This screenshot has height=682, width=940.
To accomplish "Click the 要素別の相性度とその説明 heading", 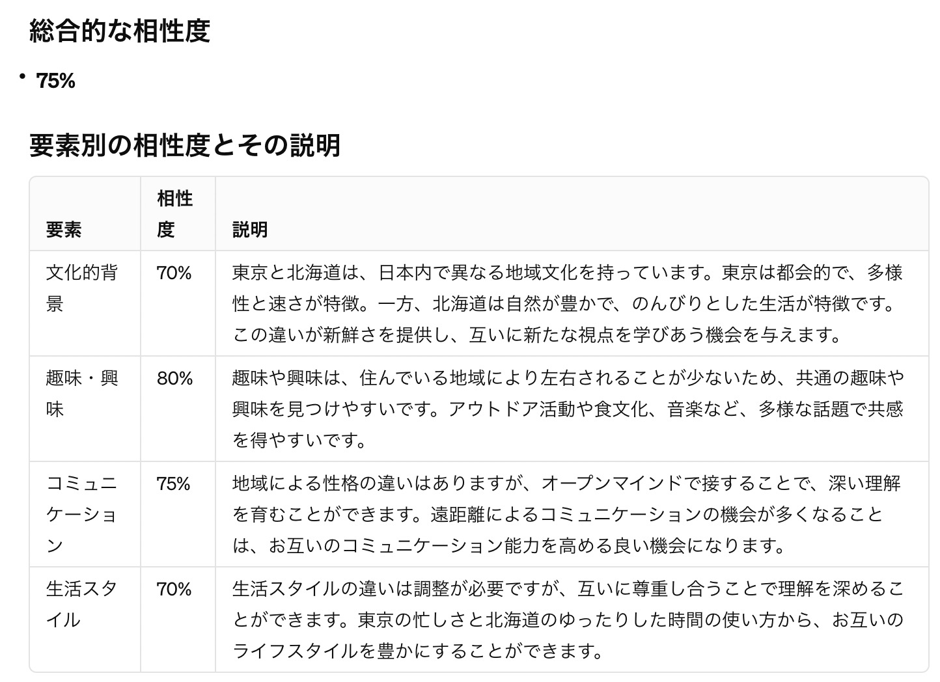I will [x=185, y=144].
